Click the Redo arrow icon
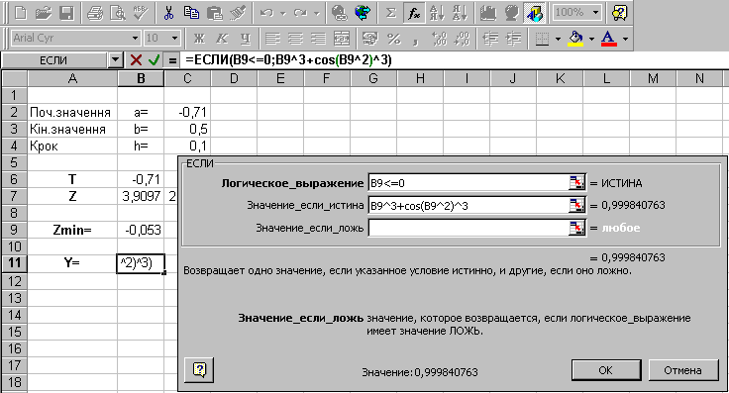Screen dimensions: 729x393 pos(300,13)
